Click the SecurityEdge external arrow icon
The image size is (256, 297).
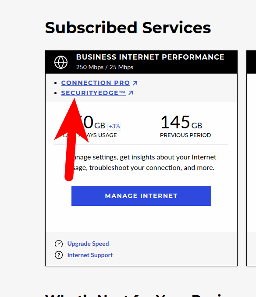click(131, 93)
